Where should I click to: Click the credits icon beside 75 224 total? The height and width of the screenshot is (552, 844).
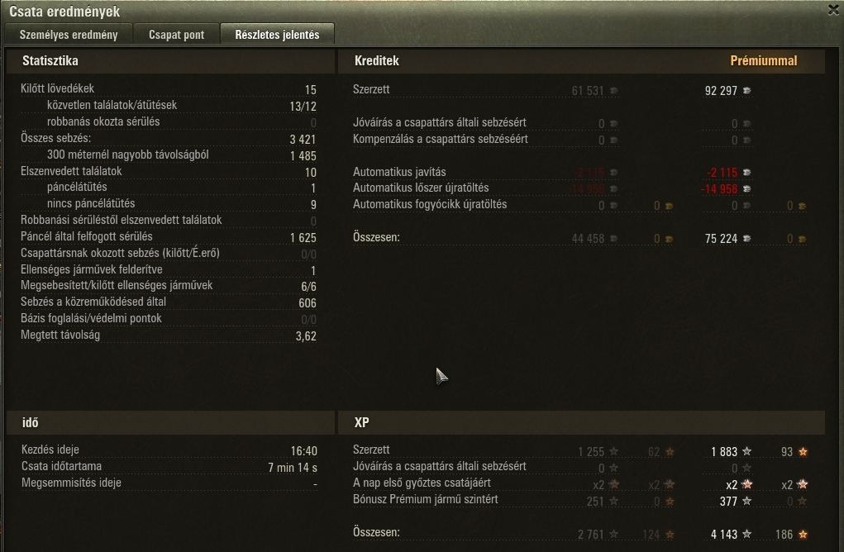[747, 238]
